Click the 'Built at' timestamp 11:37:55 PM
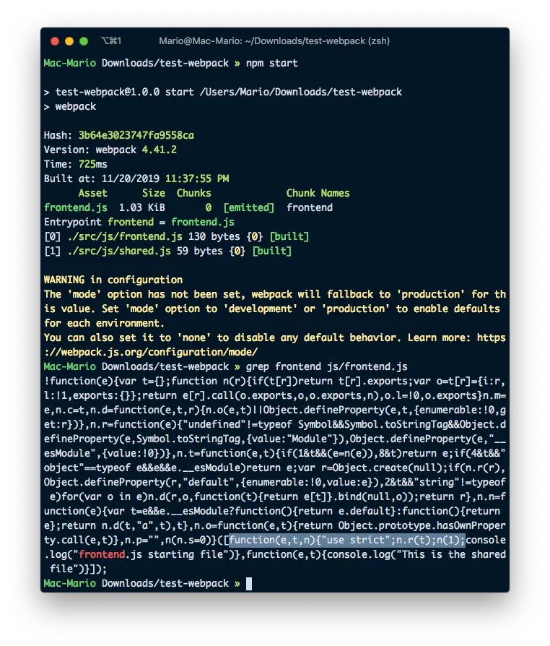Viewport: 550px width, 646px height. [197, 178]
